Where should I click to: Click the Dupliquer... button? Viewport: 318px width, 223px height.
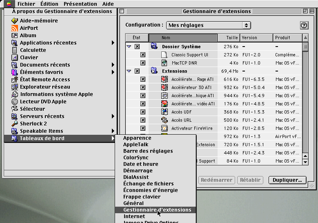[287, 180]
